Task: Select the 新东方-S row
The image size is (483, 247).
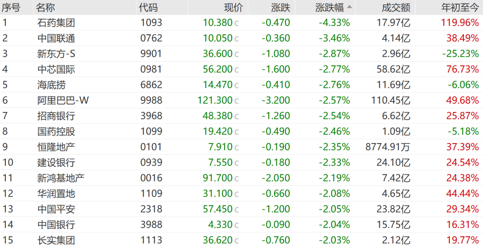Action: click(241, 54)
